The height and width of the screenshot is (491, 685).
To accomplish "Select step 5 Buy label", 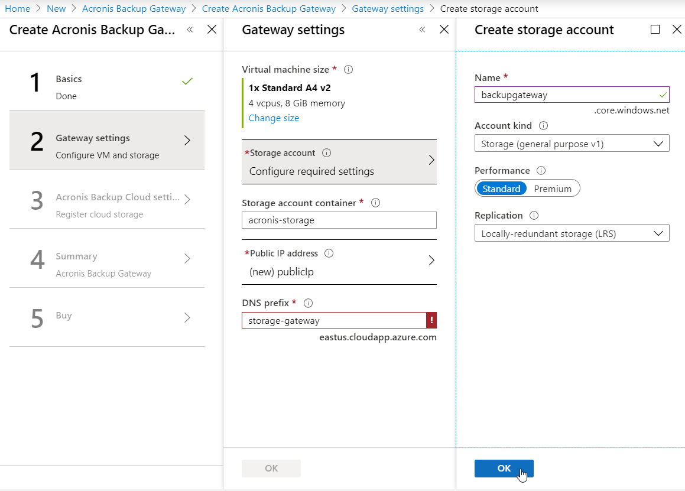I will (x=64, y=316).
